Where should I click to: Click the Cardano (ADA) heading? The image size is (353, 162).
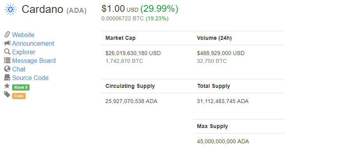pyautogui.click(x=54, y=9)
